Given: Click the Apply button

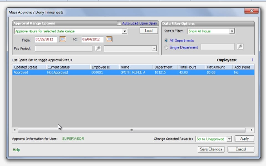Looking at the screenshot, I should click(244, 139).
